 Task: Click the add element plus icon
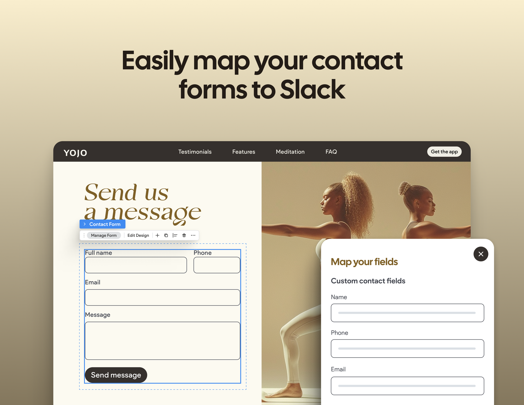click(x=157, y=235)
